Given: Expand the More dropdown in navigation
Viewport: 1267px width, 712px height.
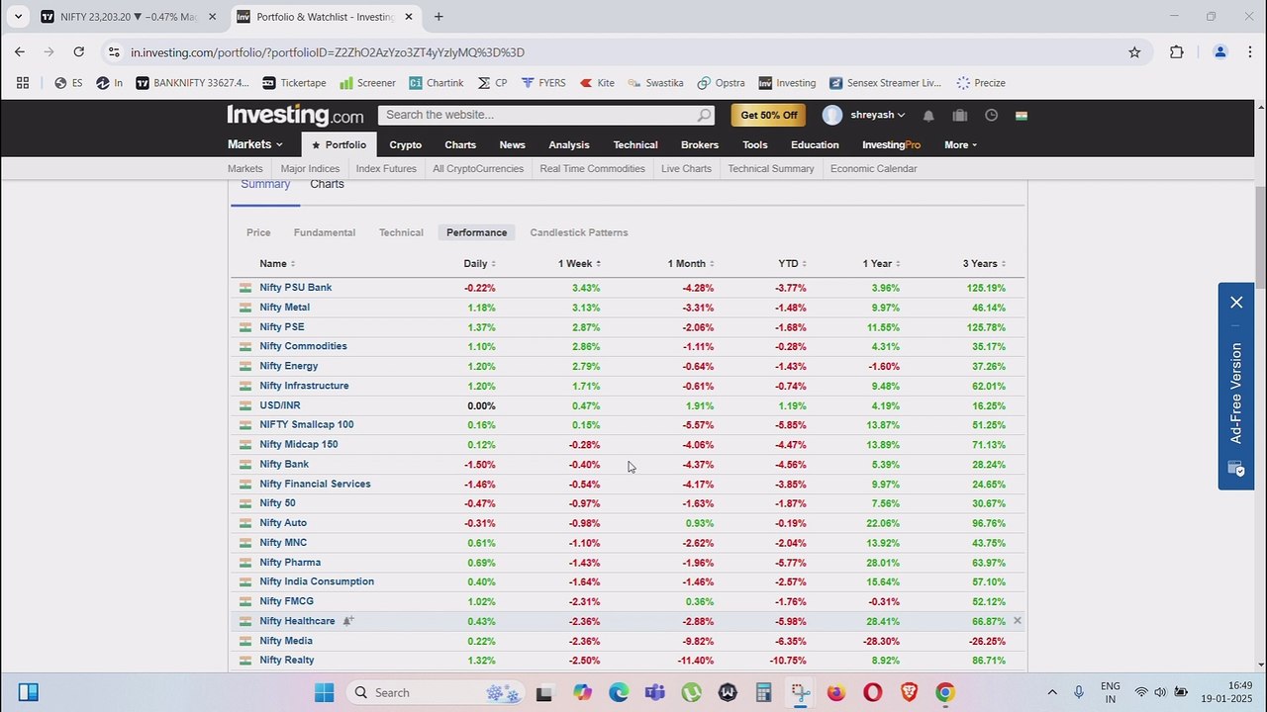Looking at the screenshot, I should pyautogui.click(x=960, y=144).
